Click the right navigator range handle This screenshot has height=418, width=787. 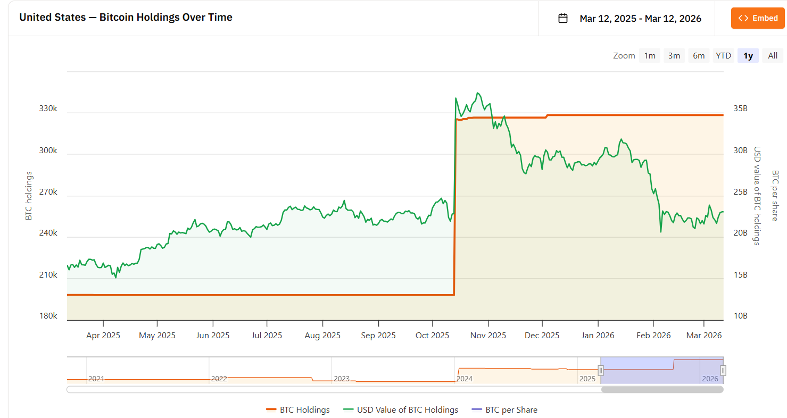[723, 371]
